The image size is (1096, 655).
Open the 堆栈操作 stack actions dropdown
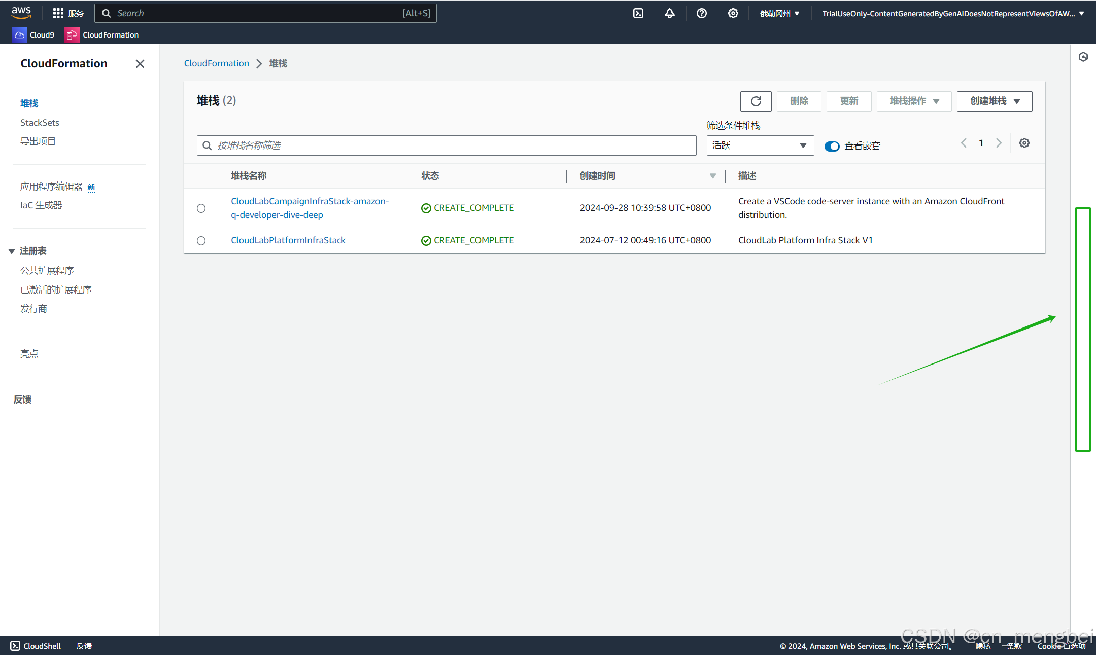point(914,101)
